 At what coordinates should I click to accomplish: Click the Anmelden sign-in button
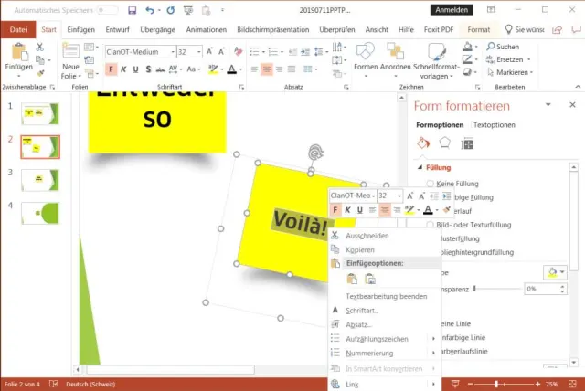pos(452,10)
